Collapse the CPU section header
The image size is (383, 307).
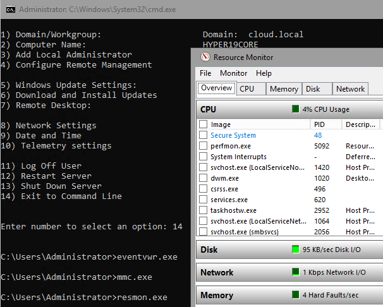click(x=289, y=109)
